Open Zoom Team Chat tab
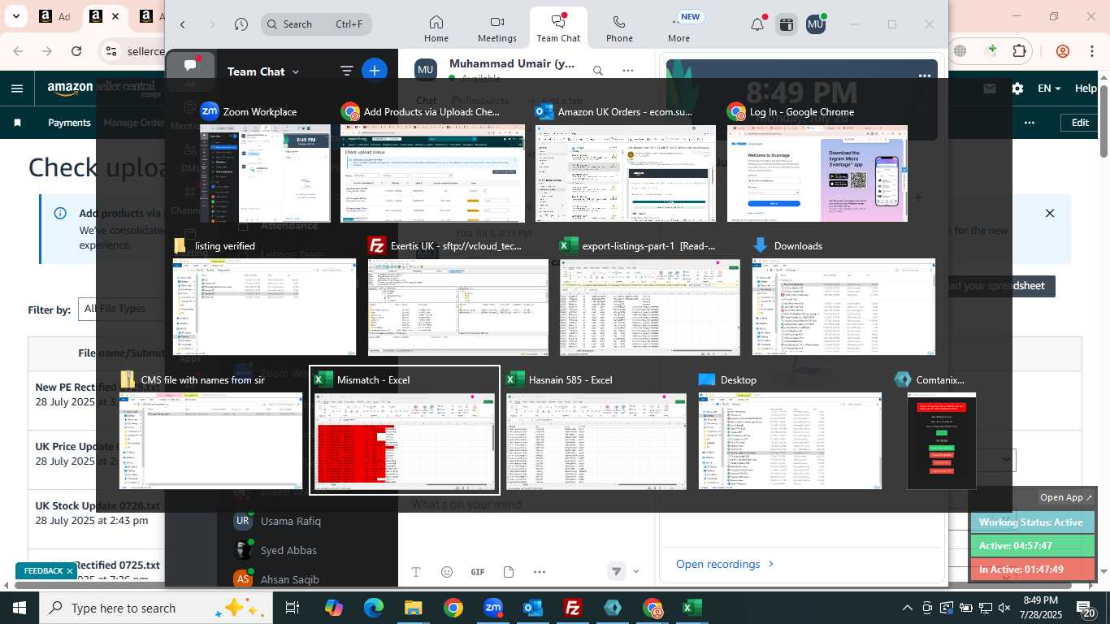 click(x=558, y=28)
